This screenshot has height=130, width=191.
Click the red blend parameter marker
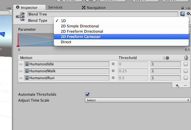pos(18,46)
